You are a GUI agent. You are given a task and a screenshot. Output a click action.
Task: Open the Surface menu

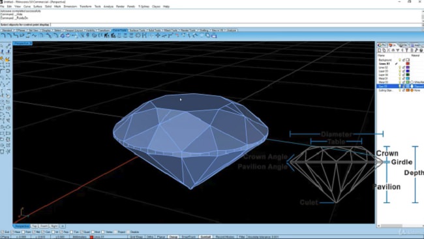pos(38,7)
